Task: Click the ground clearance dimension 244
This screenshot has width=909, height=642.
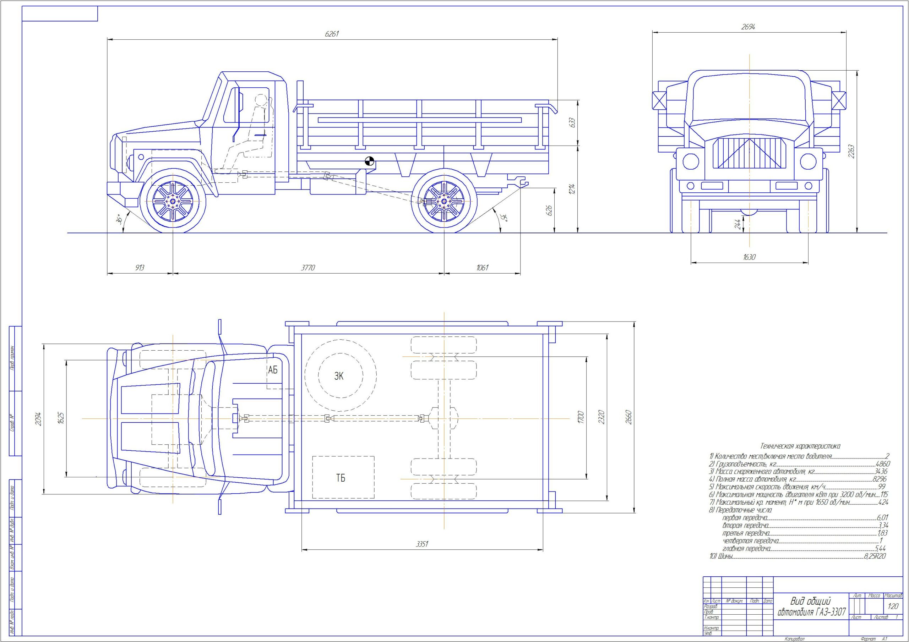Action: (x=737, y=224)
